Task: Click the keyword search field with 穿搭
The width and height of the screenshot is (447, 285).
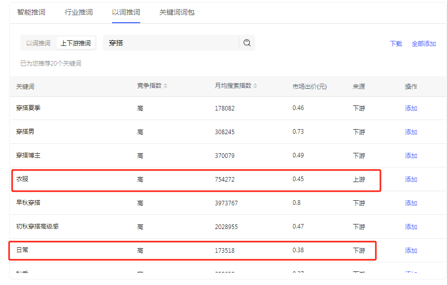Action: point(172,43)
